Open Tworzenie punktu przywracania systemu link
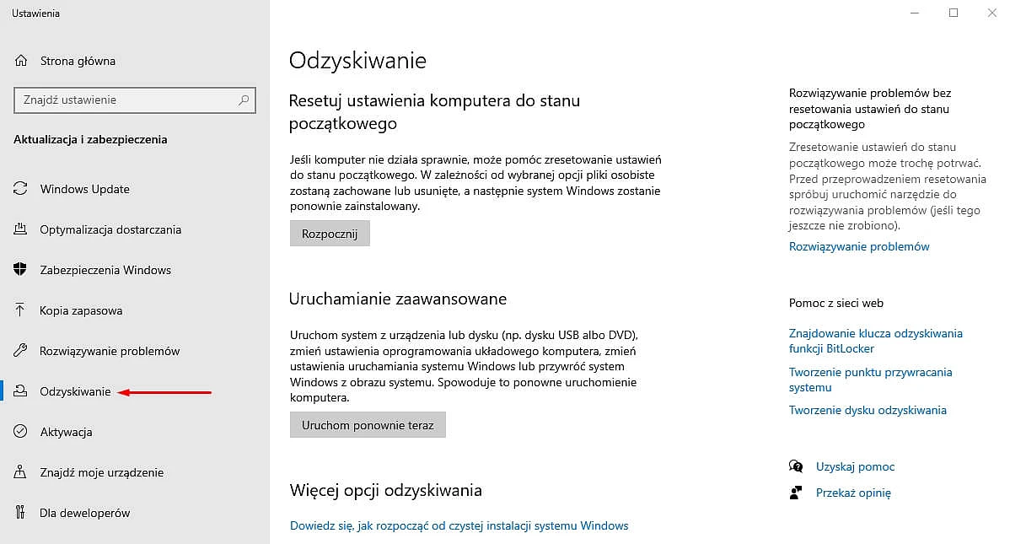Image resolution: width=1010 pixels, height=544 pixels. (x=871, y=380)
